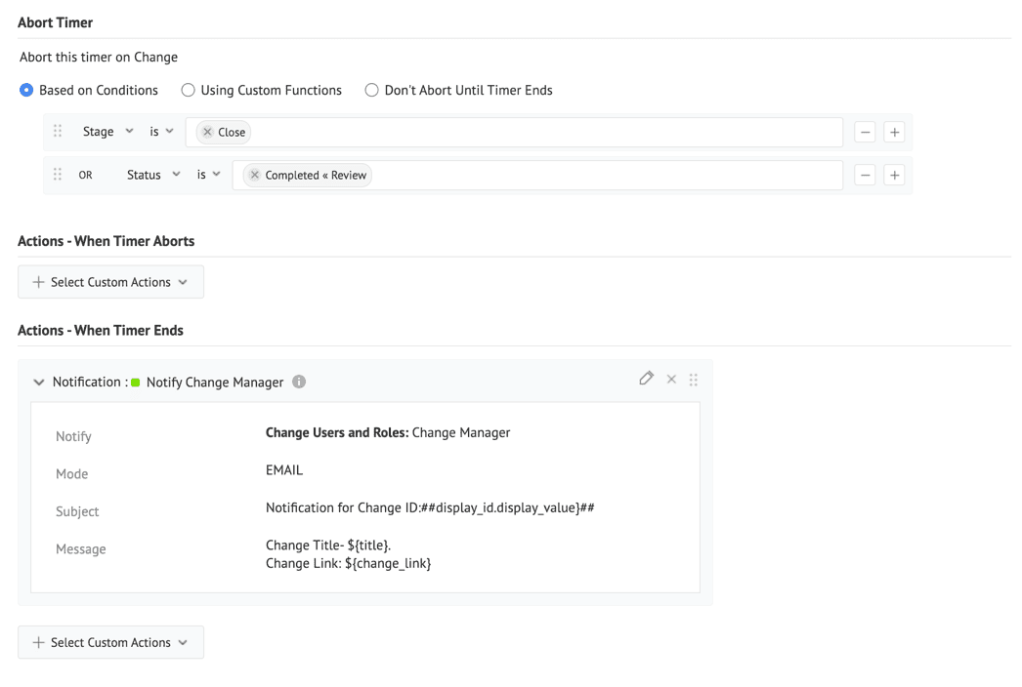This screenshot has width=1022, height=687.
Task: Click plus button on Stage condition row
Action: [x=893, y=132]
